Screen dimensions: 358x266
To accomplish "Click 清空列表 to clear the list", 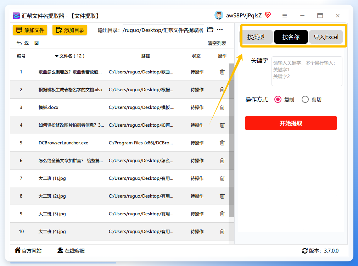I will coord(217,43).
